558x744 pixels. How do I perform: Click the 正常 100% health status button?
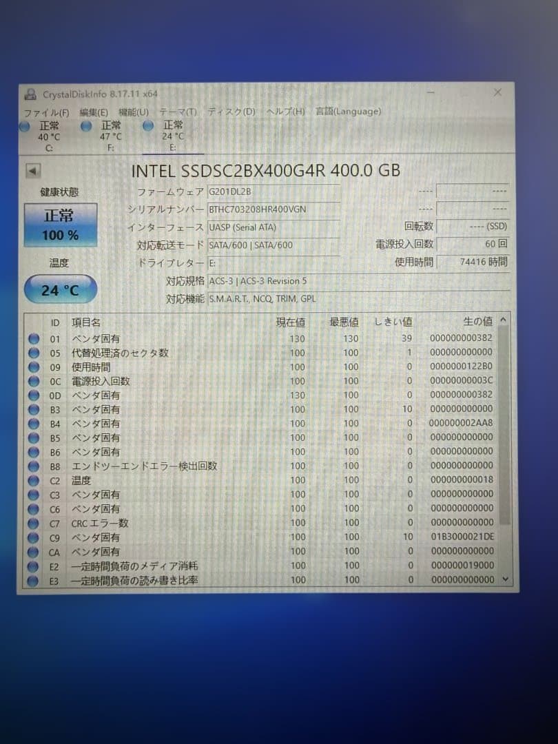(59, 225)
